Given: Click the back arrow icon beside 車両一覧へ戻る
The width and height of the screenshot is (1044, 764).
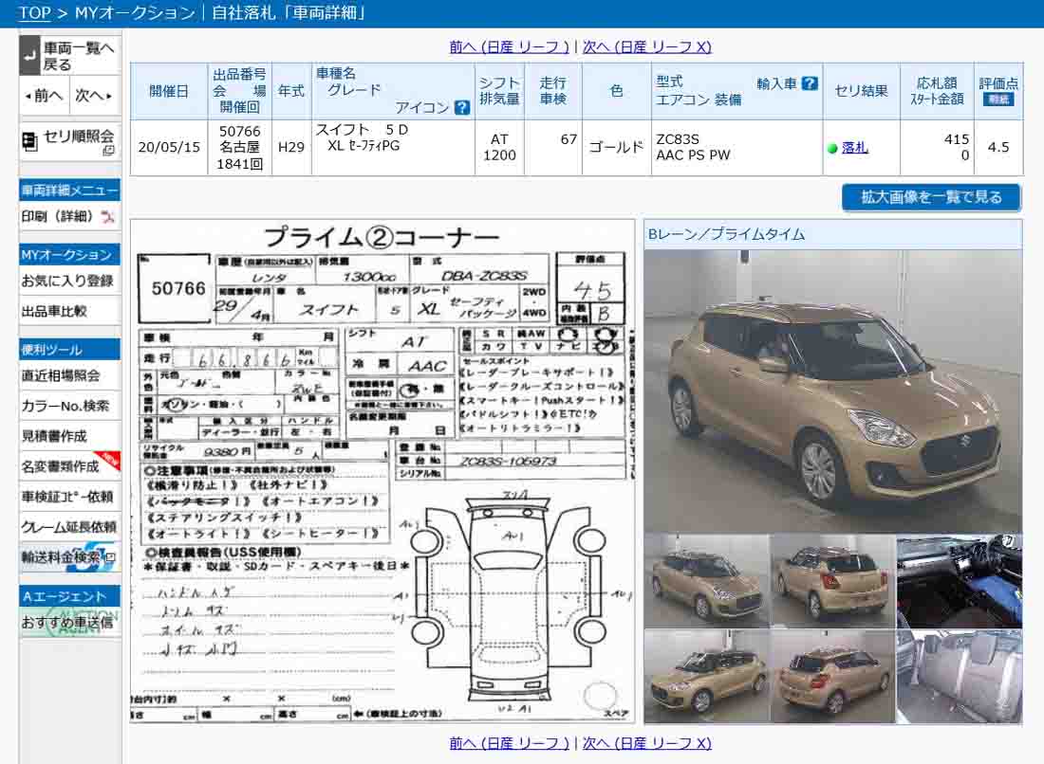Looking at the screenshot, I should coord(28,55).
